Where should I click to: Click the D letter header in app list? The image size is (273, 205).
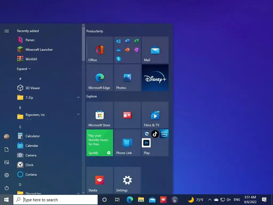pyautogui.click(x=20, y=185)
